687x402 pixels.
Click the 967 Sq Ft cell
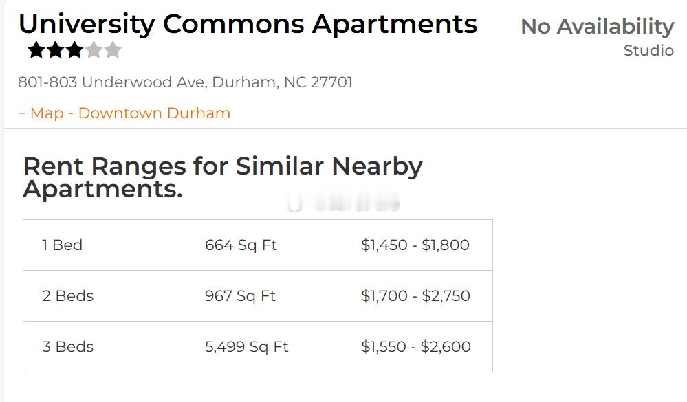pos(240,296)
